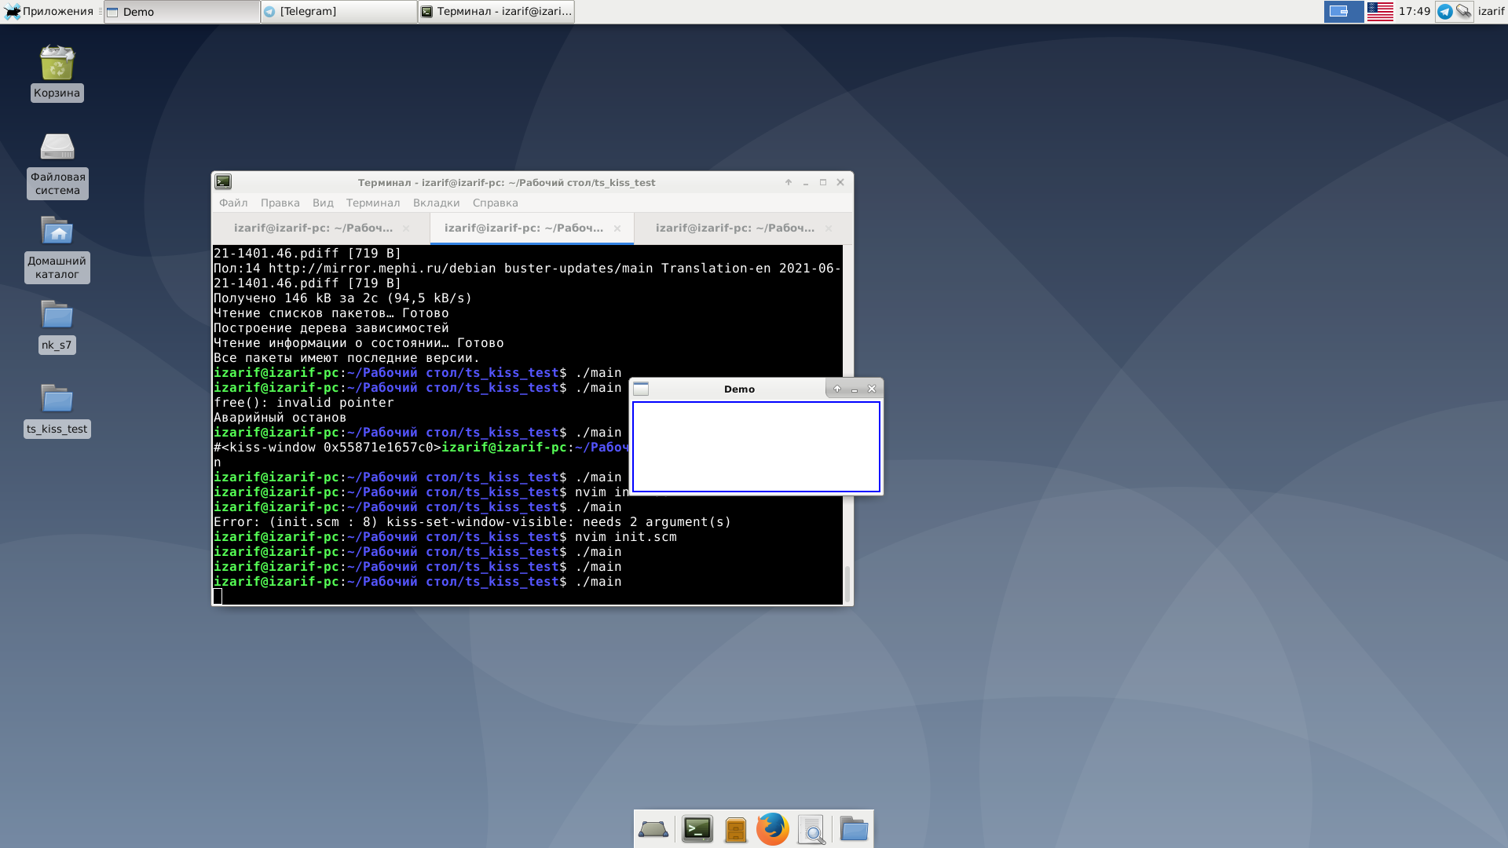Click the terminal's vertical scrollbar
The width and height of the screenshot is (1508, 848).
click(x=847, y=583)
